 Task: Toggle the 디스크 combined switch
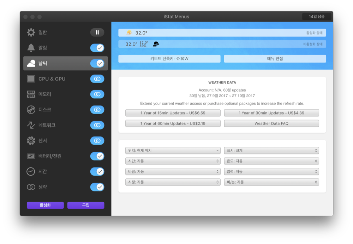[x=97, y=110]
